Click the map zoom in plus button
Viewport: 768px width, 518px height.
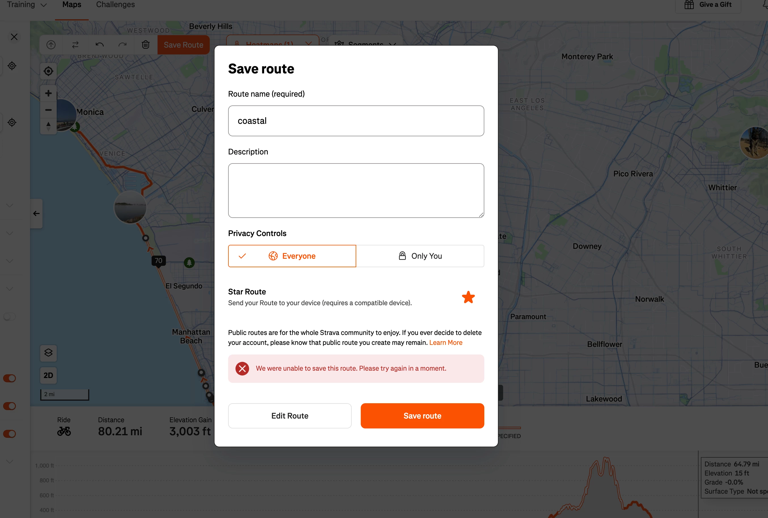[x=48, y=93]
